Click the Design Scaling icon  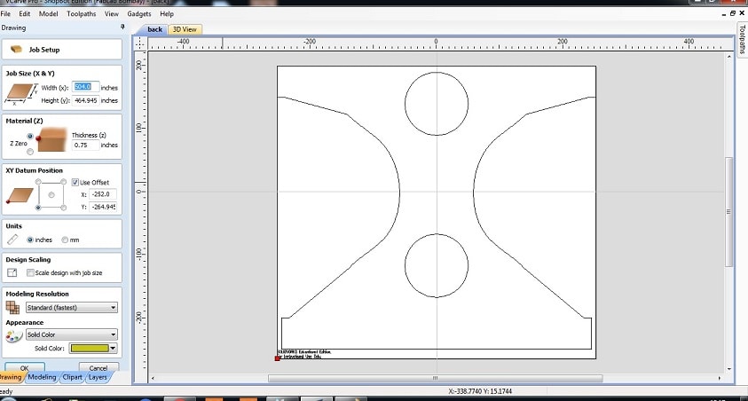12,272
